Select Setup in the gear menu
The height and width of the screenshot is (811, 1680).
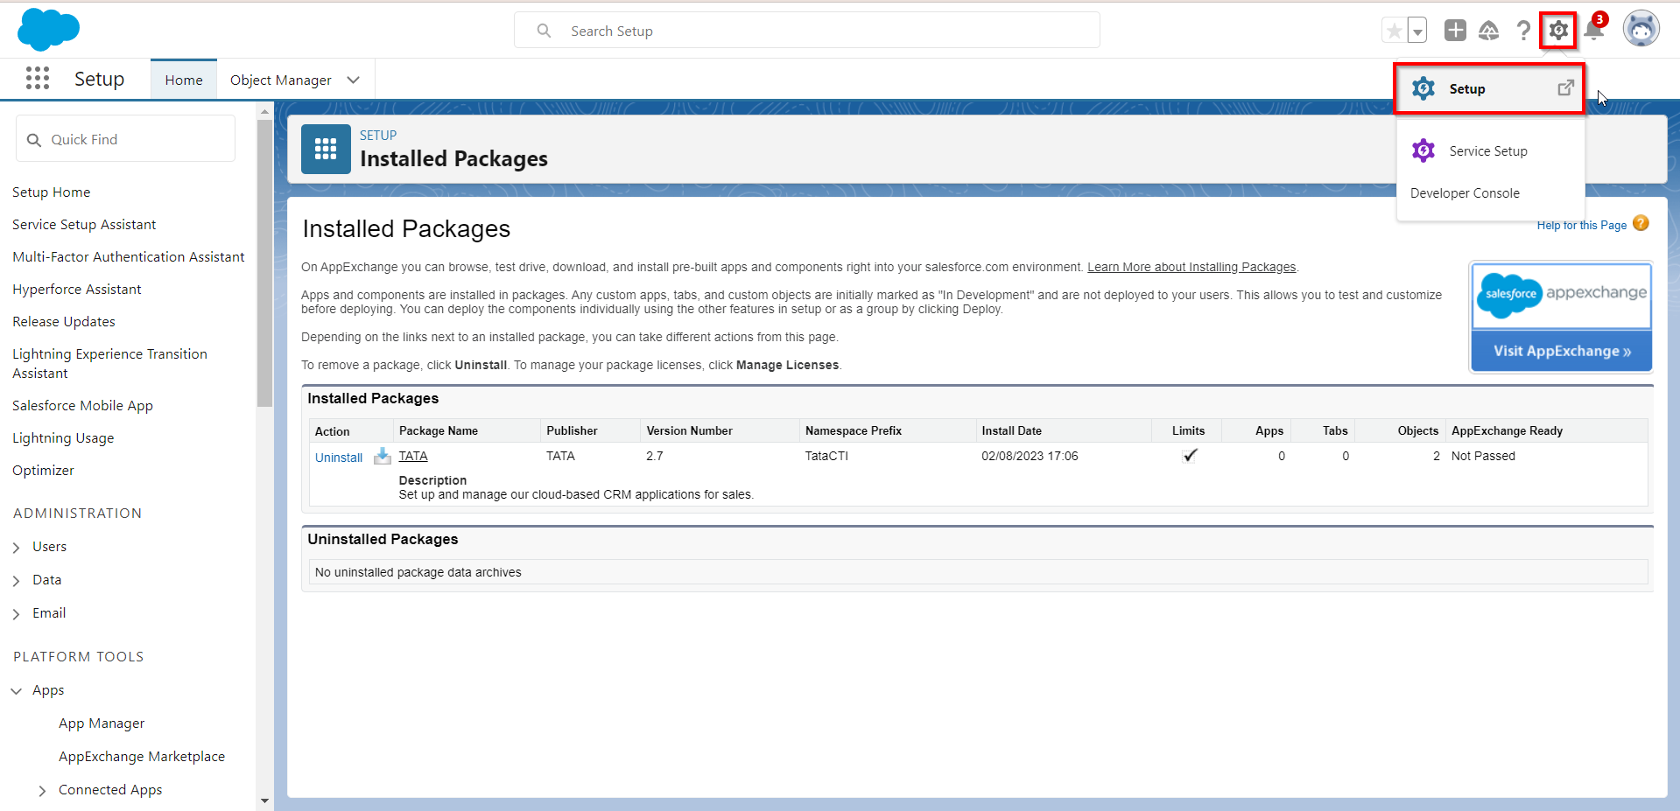[1489, 88]
